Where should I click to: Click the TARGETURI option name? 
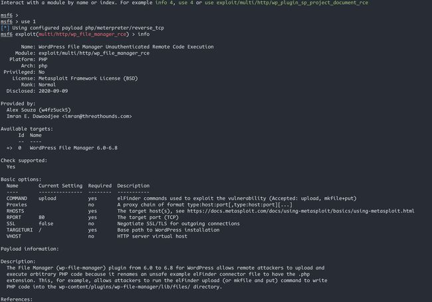[19, 230]
